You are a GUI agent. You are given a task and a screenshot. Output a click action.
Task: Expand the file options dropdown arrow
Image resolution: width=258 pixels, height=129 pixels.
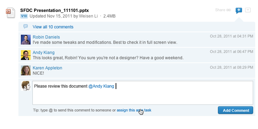tap(248, 10)
